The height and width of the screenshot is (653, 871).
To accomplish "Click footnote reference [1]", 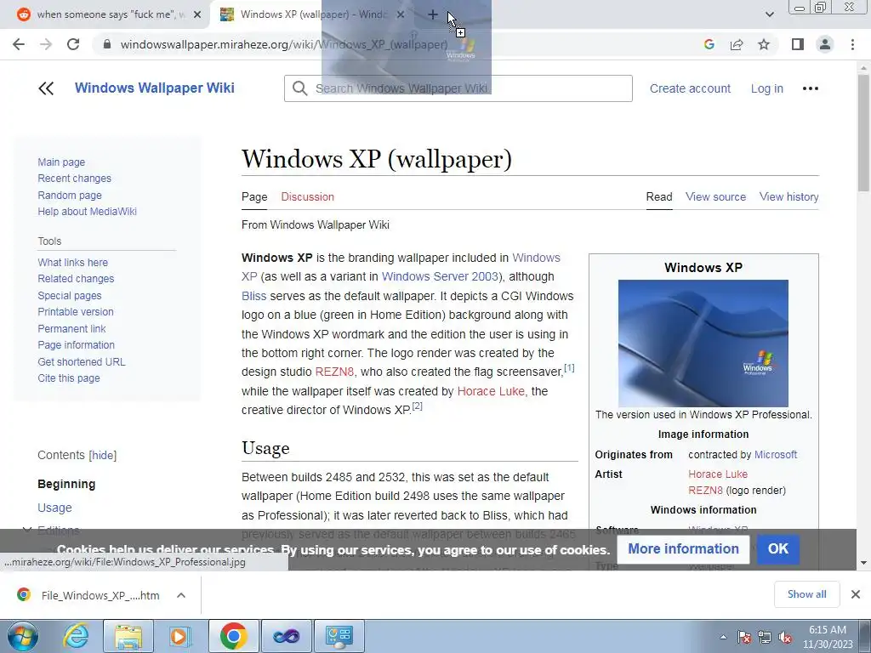I will 569,367.
